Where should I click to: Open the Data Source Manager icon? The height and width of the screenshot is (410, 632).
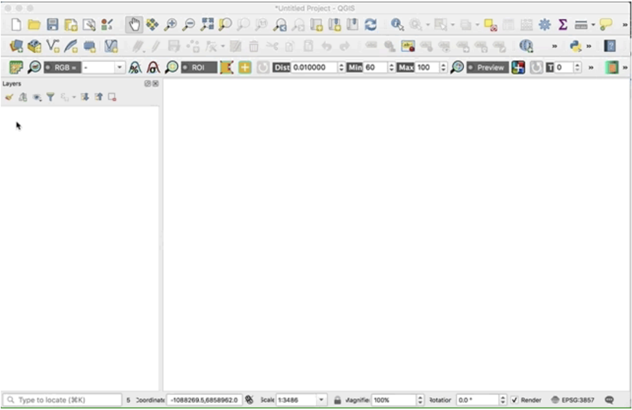point(16,46)
